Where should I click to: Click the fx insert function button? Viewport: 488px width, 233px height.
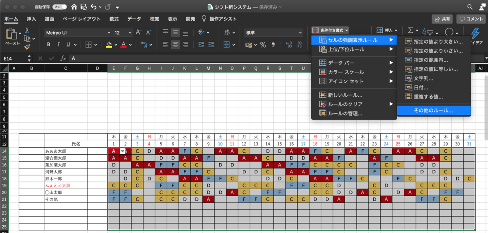point(63,58)
